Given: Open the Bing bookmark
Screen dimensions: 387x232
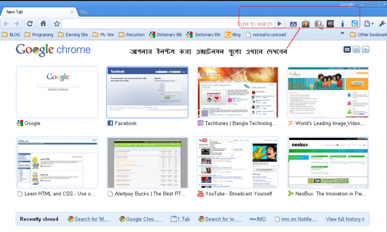Looking at the screenshot, I should (x=233, y=34).
